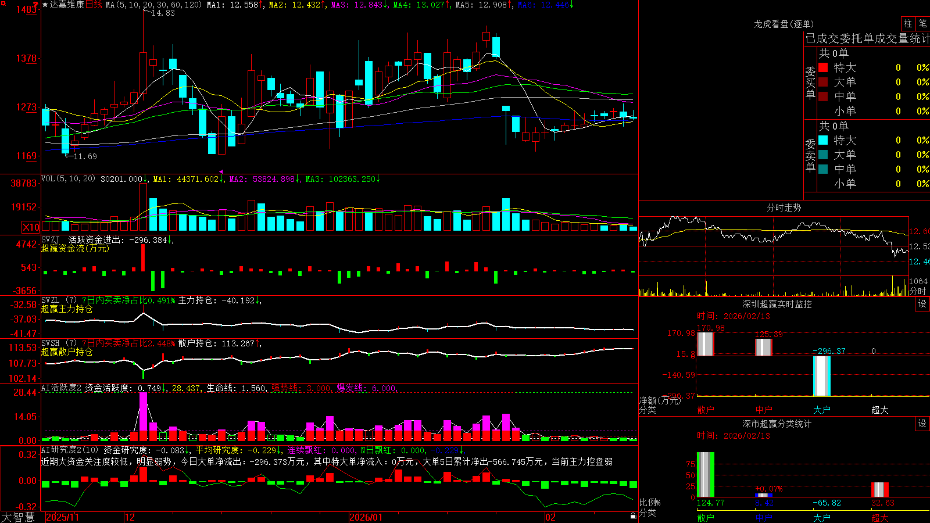The image size is (930, 523).
Task: Click the MA5: 12.908 value
Action: pos(481,5)
